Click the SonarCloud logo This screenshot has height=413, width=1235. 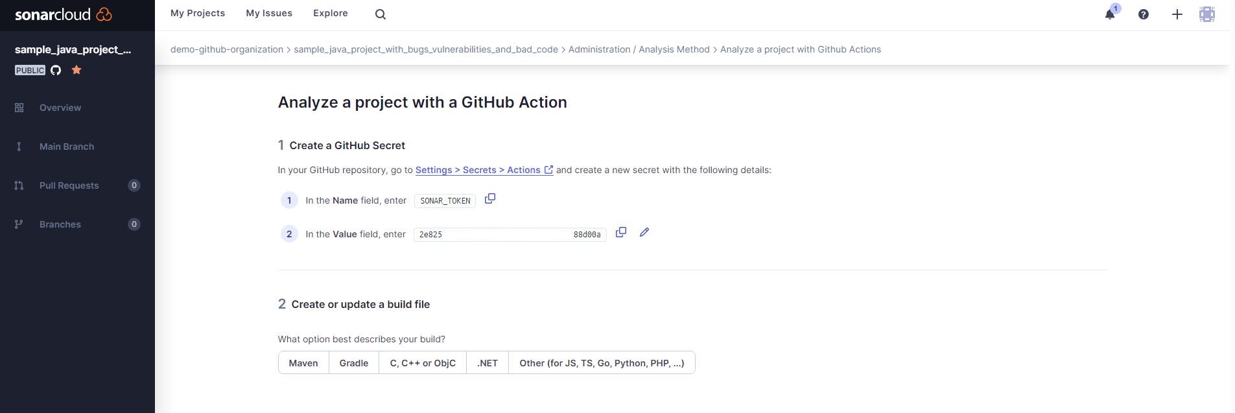[x=63, y=14]
